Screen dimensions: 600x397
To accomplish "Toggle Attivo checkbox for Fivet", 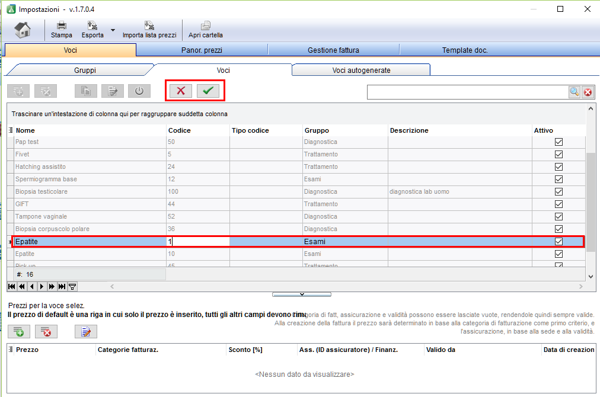I will (x=558, y=154).
